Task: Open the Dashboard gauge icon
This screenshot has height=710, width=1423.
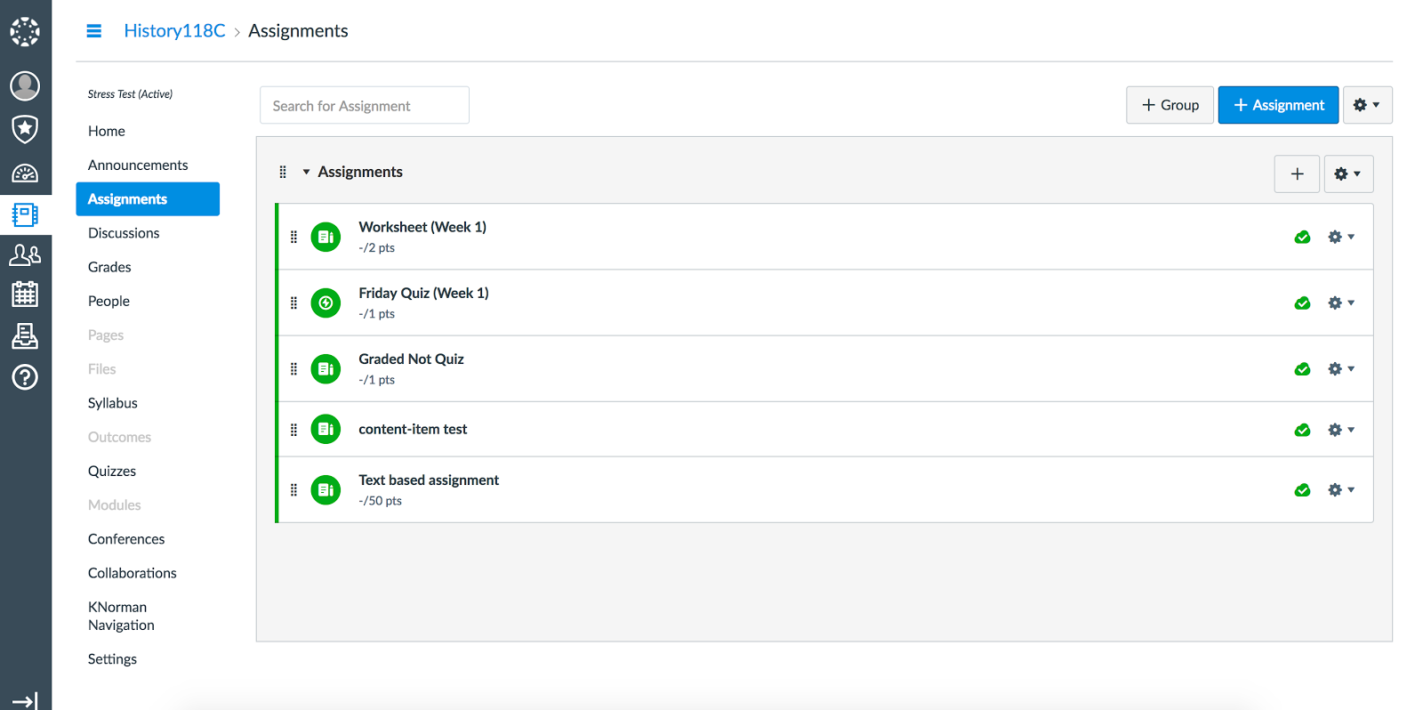Action: pyautogui.click(x=25, y=173)
